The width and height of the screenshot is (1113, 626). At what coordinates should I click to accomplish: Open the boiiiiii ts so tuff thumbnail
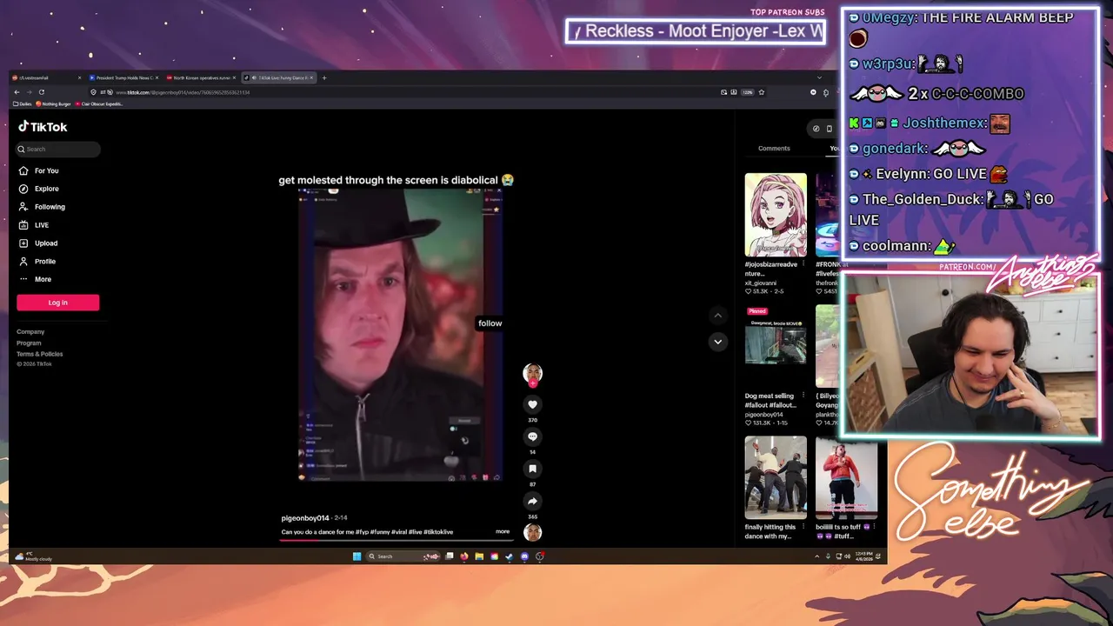pos(846,477)
